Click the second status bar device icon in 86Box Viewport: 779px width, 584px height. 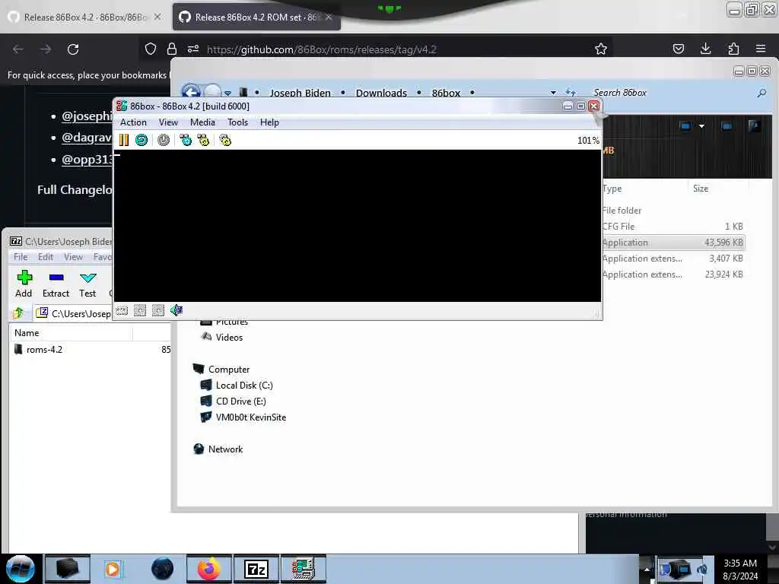pos(140,311)
